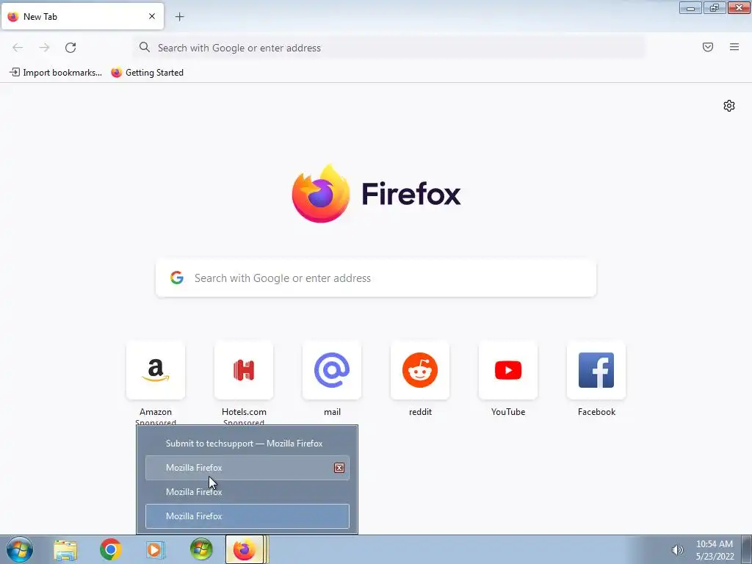Click the browser forward arrow
This screenshot has height=564, width=752.
click(44, 48)
